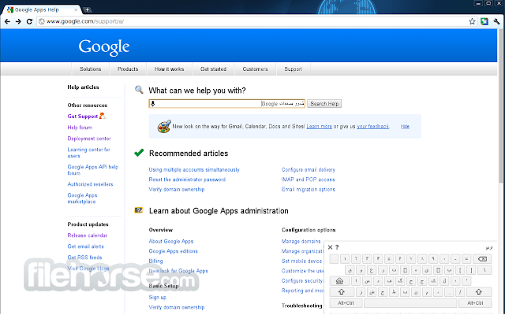Tap the caps lock key on virtual keyboard
505x315 pixels.
point(339,281)
